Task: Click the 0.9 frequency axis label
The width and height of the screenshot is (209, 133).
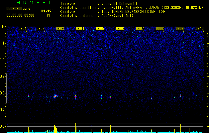Action: [x=3, y=76]
